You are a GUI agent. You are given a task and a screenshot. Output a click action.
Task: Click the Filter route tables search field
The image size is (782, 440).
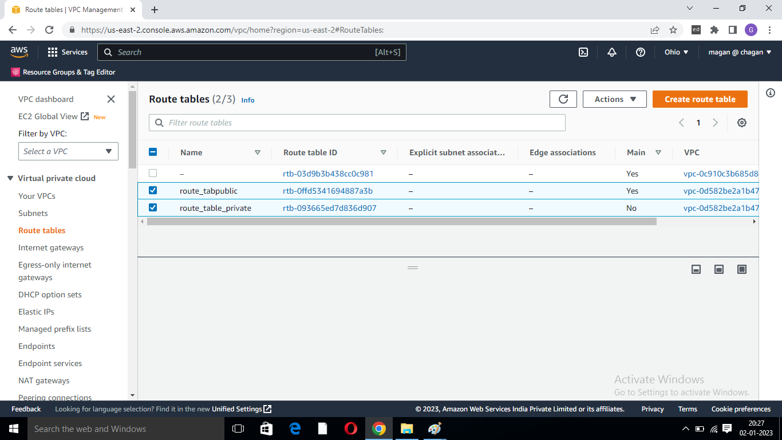click(357, 122)
